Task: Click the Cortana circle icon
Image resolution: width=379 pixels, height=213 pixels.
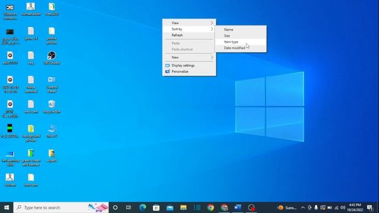Action: (x=115, y=208)
